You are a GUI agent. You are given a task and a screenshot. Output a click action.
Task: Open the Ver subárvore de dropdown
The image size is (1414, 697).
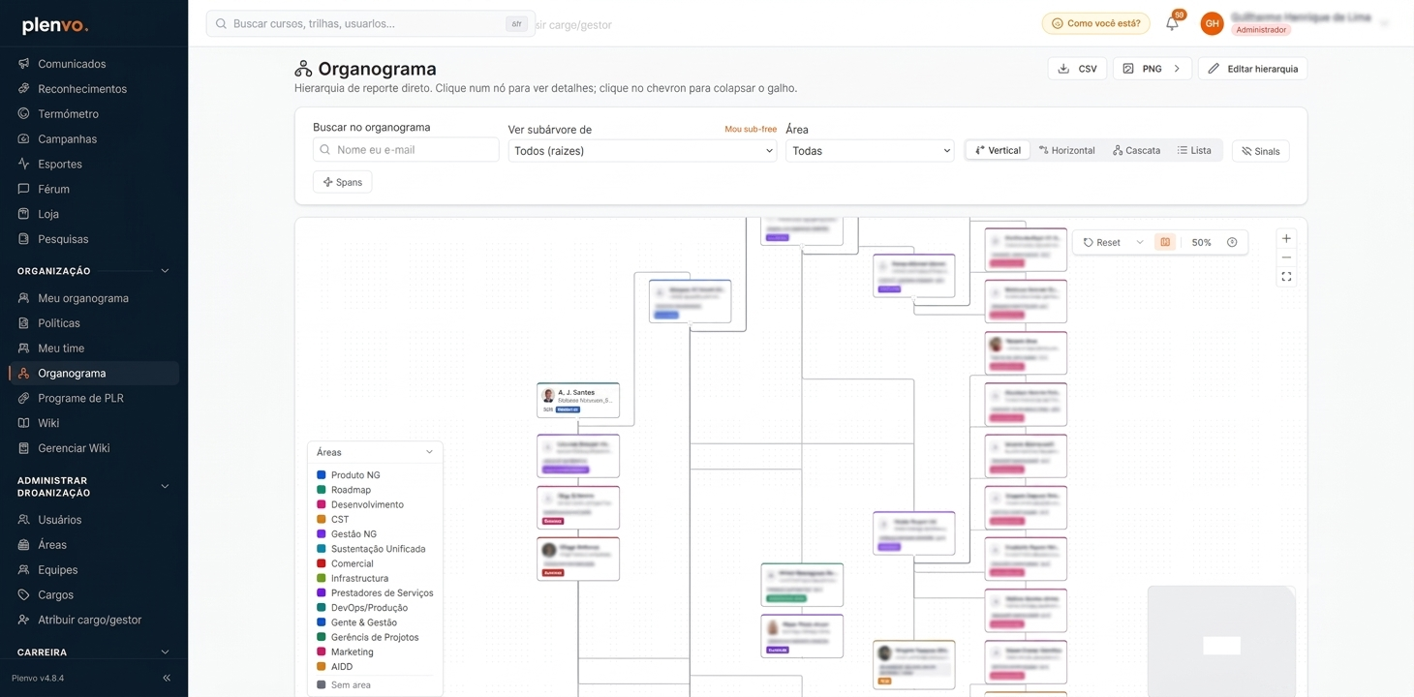click(x=642, y=151)
